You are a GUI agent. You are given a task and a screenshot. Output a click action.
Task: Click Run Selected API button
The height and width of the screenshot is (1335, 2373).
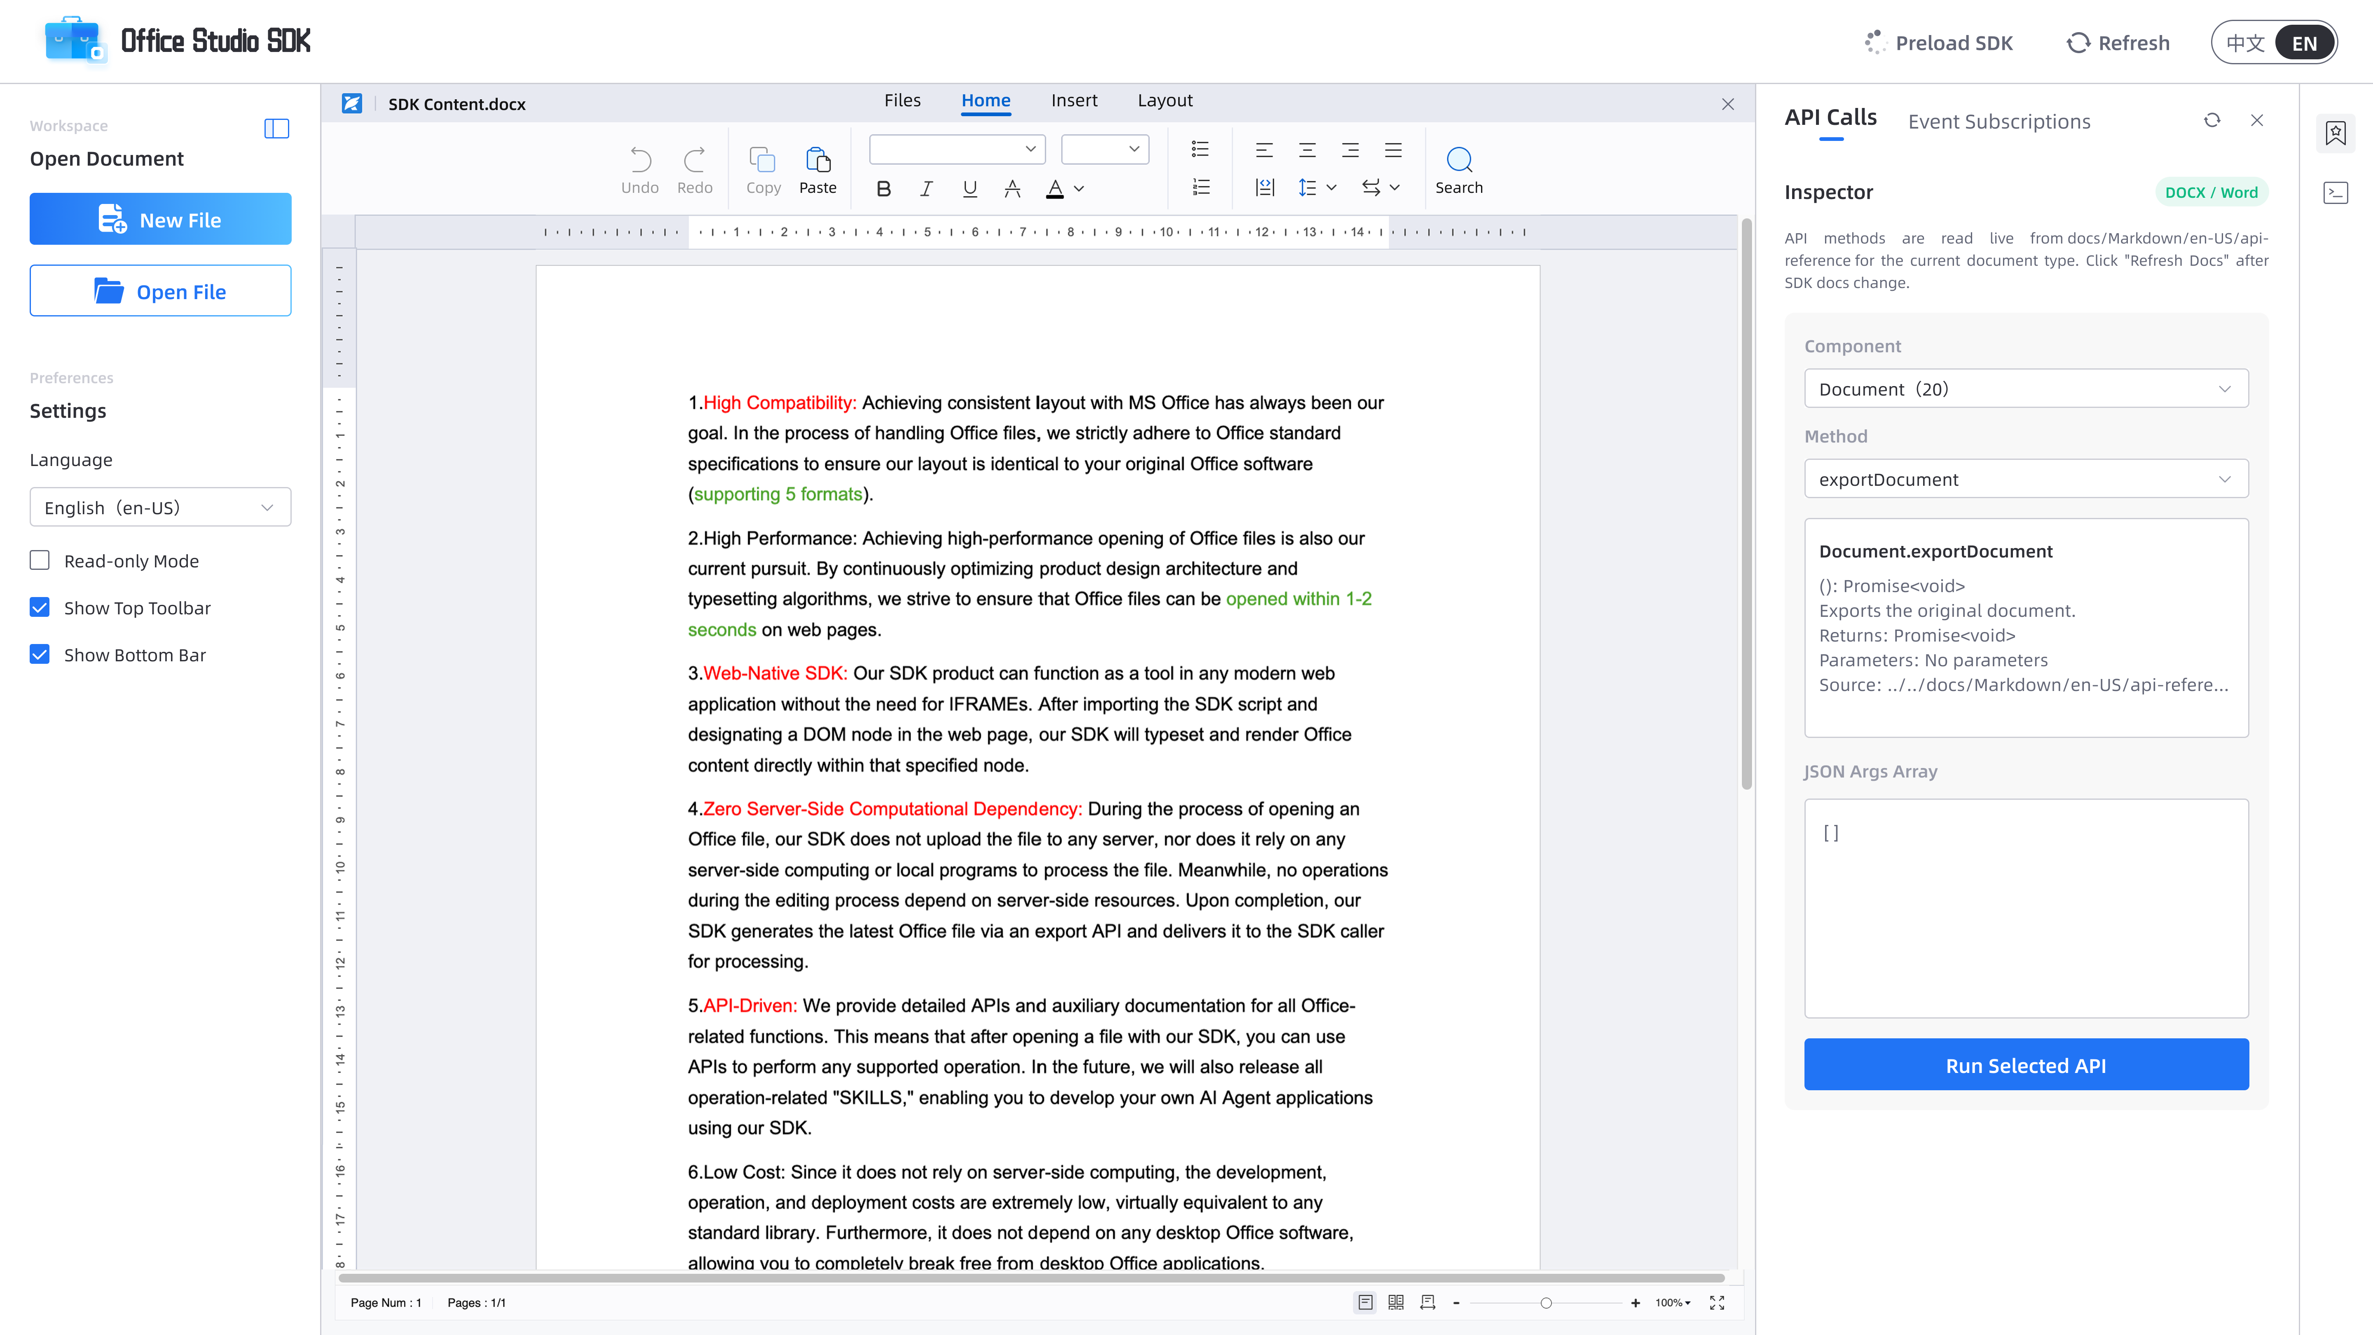2026,1065
